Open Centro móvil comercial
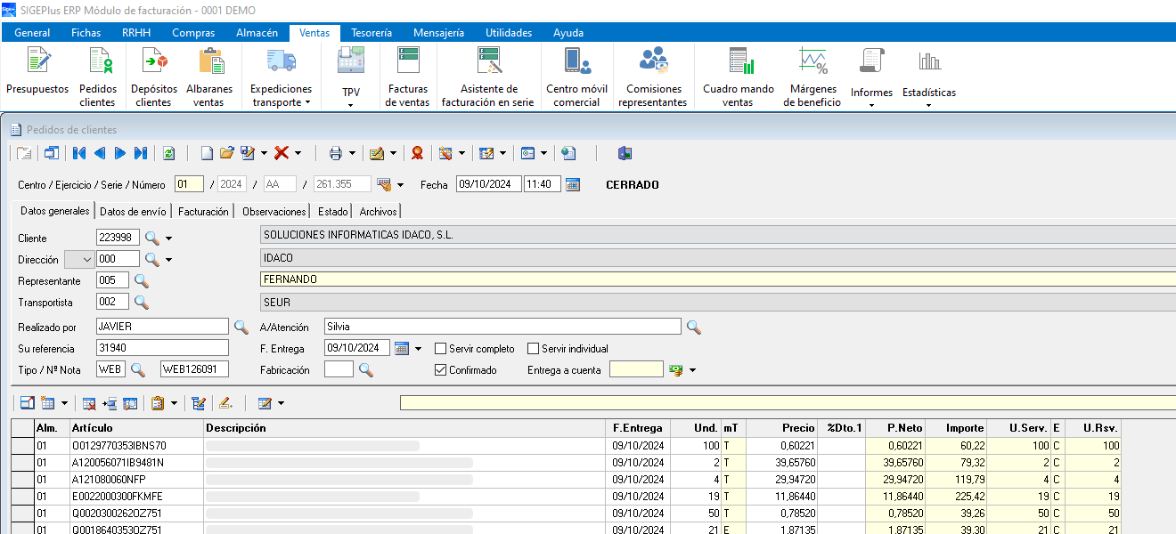This screenshot has width=1176, height=534. coord(576,77)
